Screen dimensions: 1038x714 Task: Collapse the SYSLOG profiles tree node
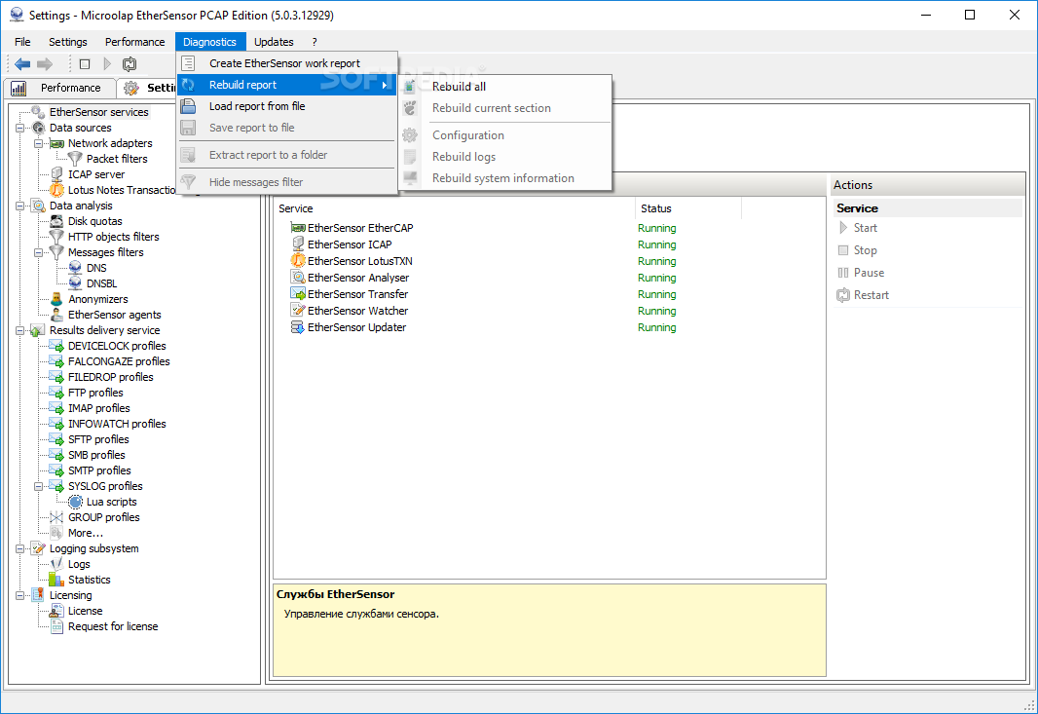pos(38,486)
